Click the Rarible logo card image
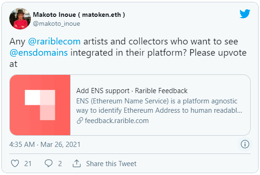This screenshot has height=175, width=260. click(x=40, y=105)
